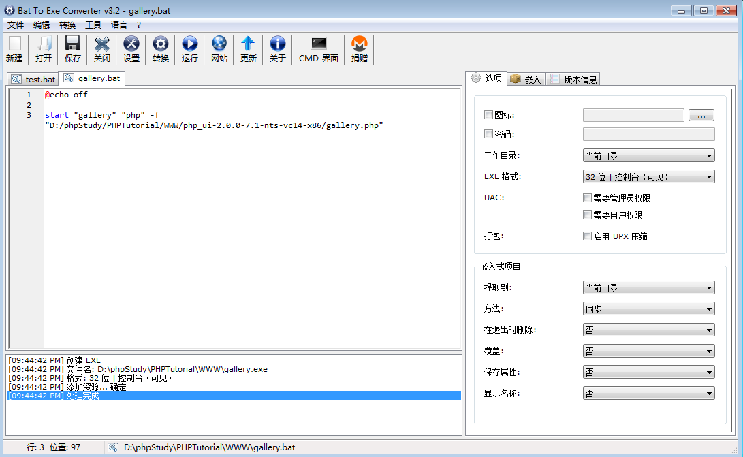743x457 pixels.
Task: Enable the 图标 checkbox
Action: coord(488,114)
